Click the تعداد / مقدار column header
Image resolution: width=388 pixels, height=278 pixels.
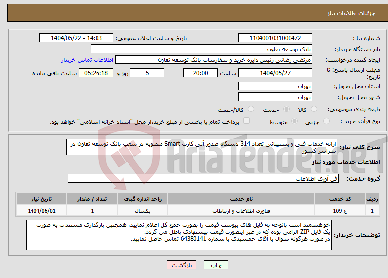tap(92, 199)
